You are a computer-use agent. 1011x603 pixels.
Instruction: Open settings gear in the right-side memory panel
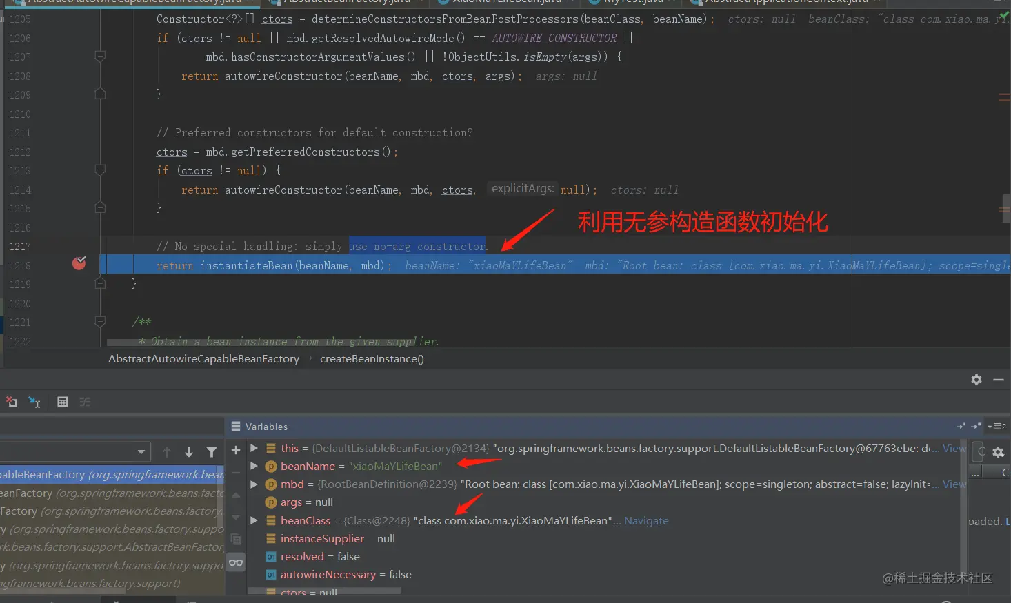point(998,452)
